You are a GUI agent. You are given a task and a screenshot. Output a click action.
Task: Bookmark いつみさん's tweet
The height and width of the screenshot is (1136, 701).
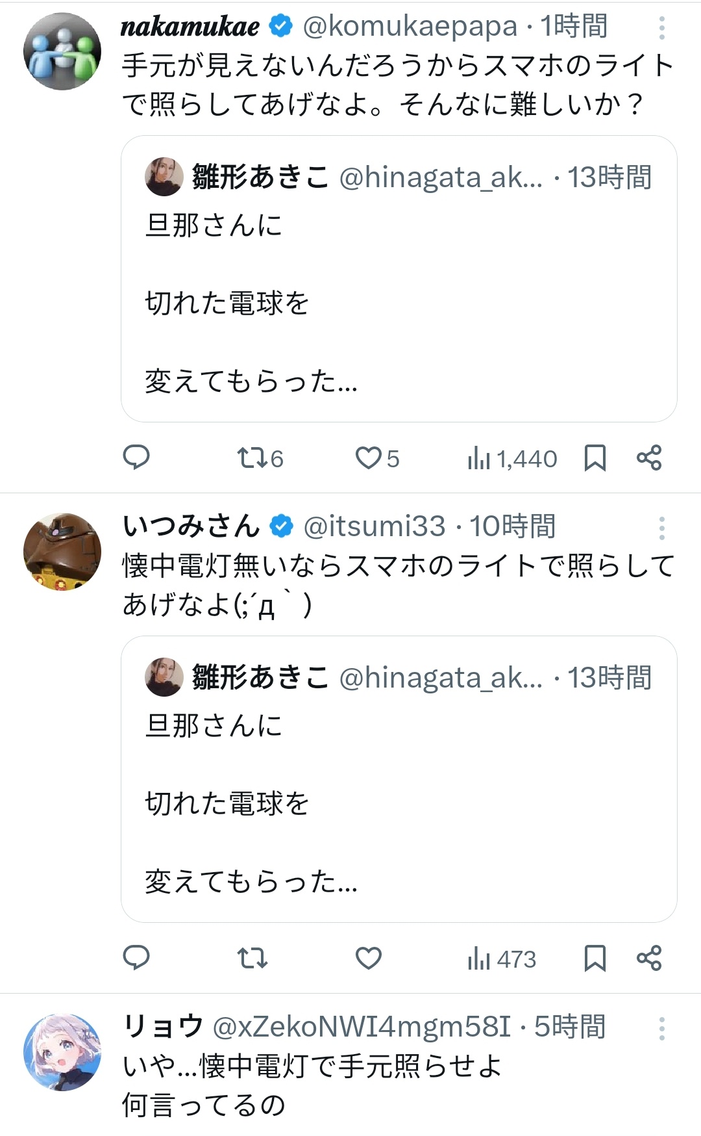tap(595, 959)
